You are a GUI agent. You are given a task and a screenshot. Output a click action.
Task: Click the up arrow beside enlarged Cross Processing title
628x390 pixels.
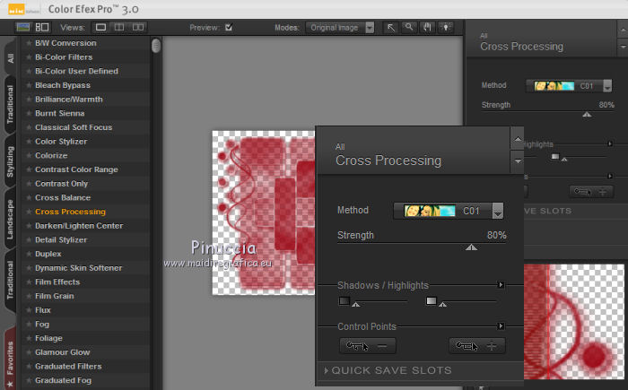click(518, 139)
